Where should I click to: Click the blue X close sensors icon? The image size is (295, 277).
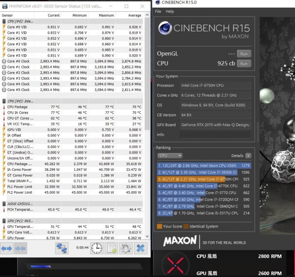click(x=141, y=248)
